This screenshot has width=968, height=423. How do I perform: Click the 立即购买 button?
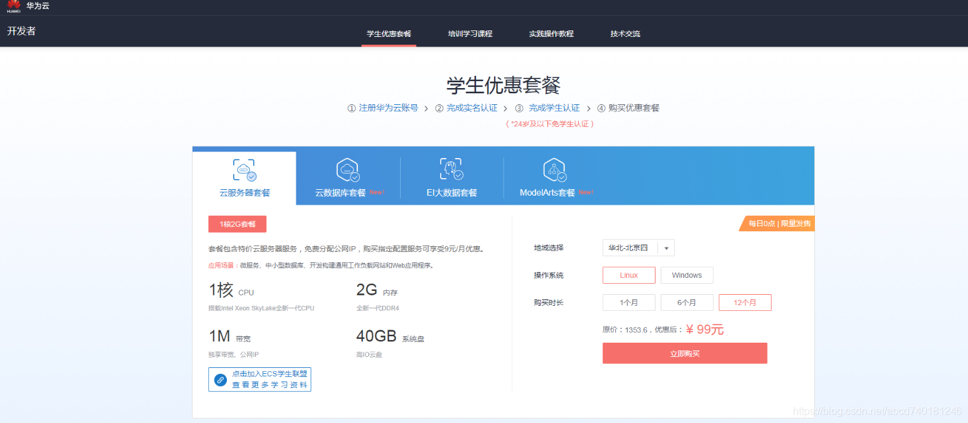685,354
